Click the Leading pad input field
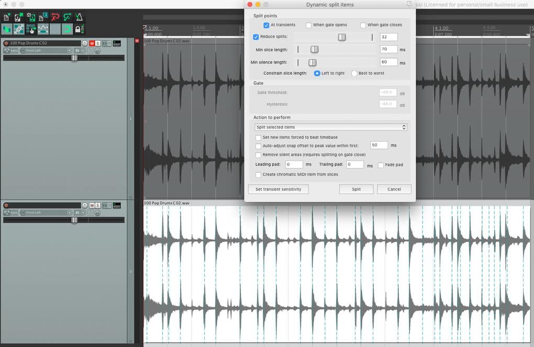 (294, 164)
